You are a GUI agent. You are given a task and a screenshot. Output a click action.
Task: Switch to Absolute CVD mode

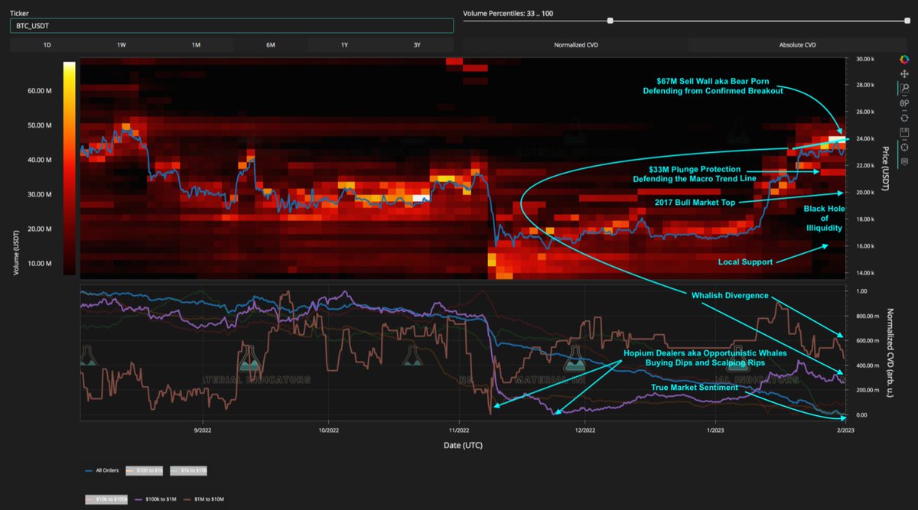pyautogui.click(x=798, y=45)
